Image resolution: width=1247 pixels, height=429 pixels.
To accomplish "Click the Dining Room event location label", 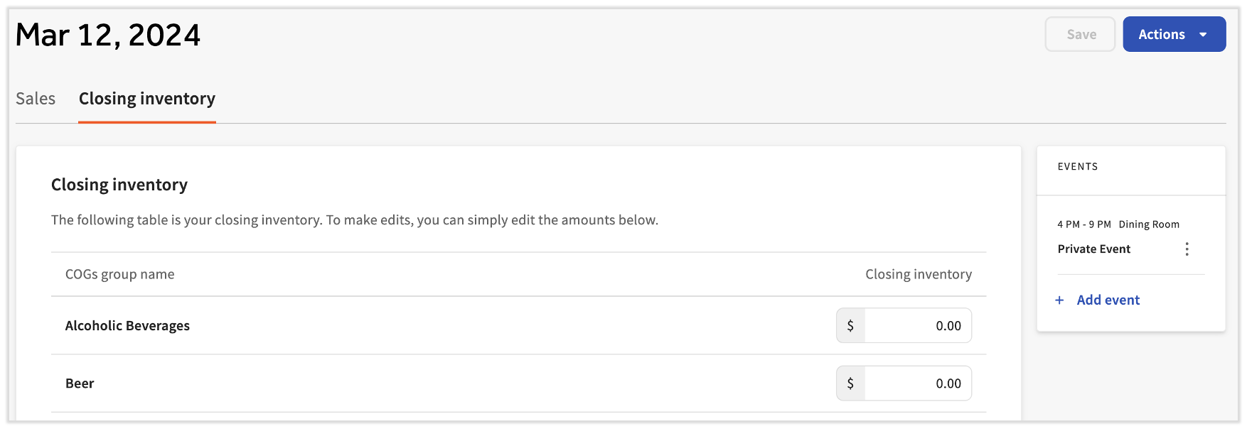I will [1149, 224].
